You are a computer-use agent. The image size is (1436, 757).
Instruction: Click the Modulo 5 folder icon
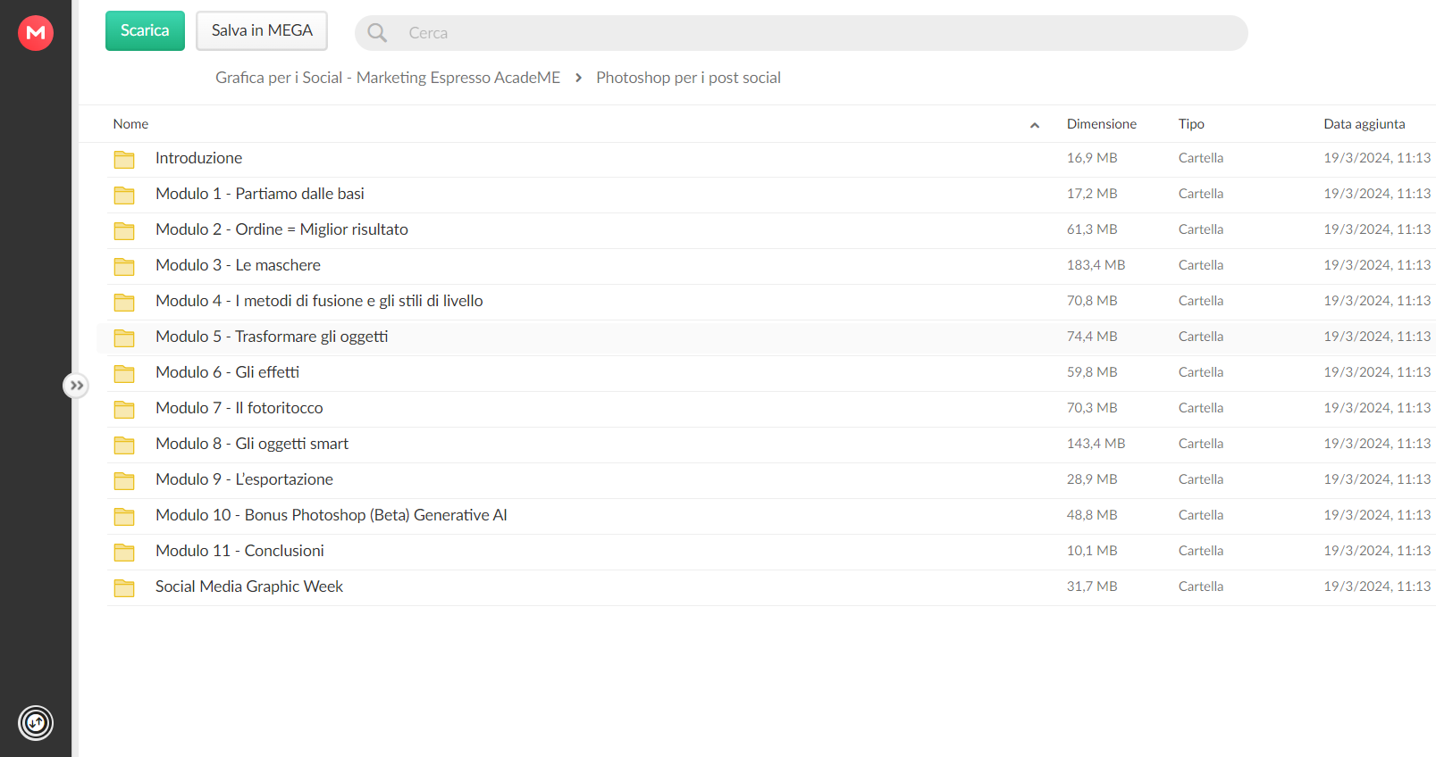tap(124, 338)
